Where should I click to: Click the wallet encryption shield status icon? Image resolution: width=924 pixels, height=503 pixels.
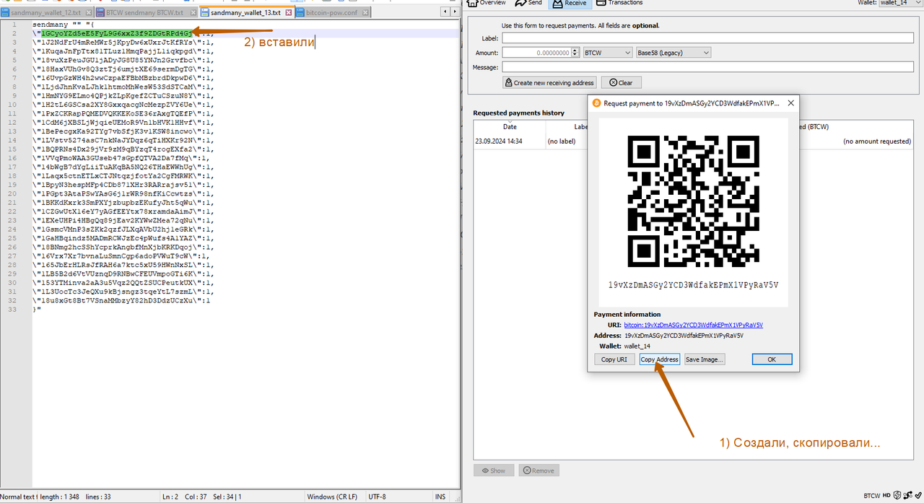point(897,496)
